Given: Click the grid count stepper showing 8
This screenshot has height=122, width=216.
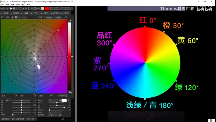Looking at the screenshot, I should click(22, 17).
